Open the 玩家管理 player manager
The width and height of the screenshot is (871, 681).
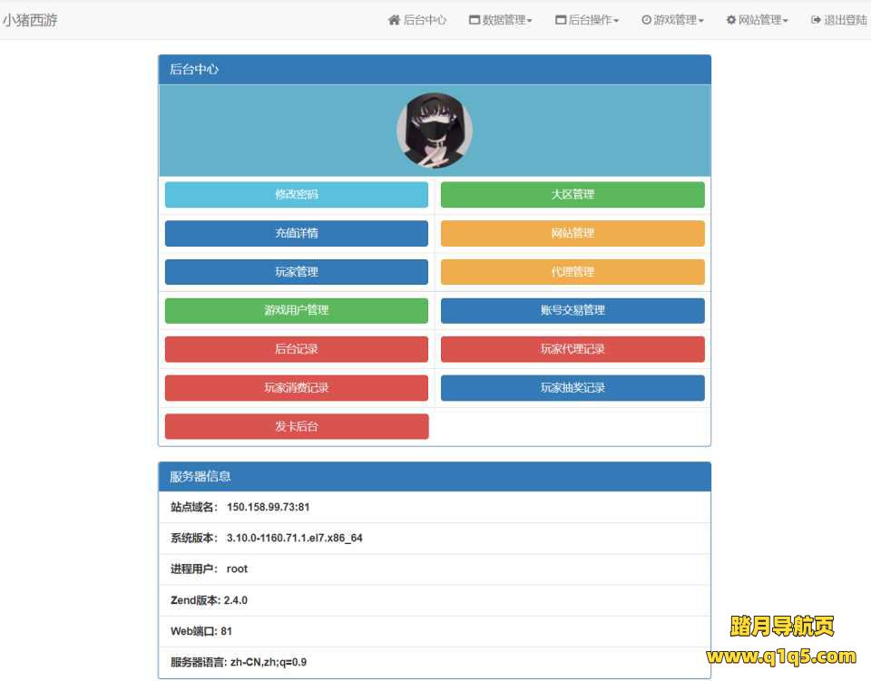click(296, 271)
